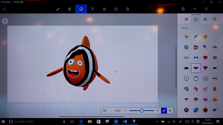Click the Paste clipboard icon
Image resolution: width=223 pixels, height=125 pixels.
tap(183, 9)
